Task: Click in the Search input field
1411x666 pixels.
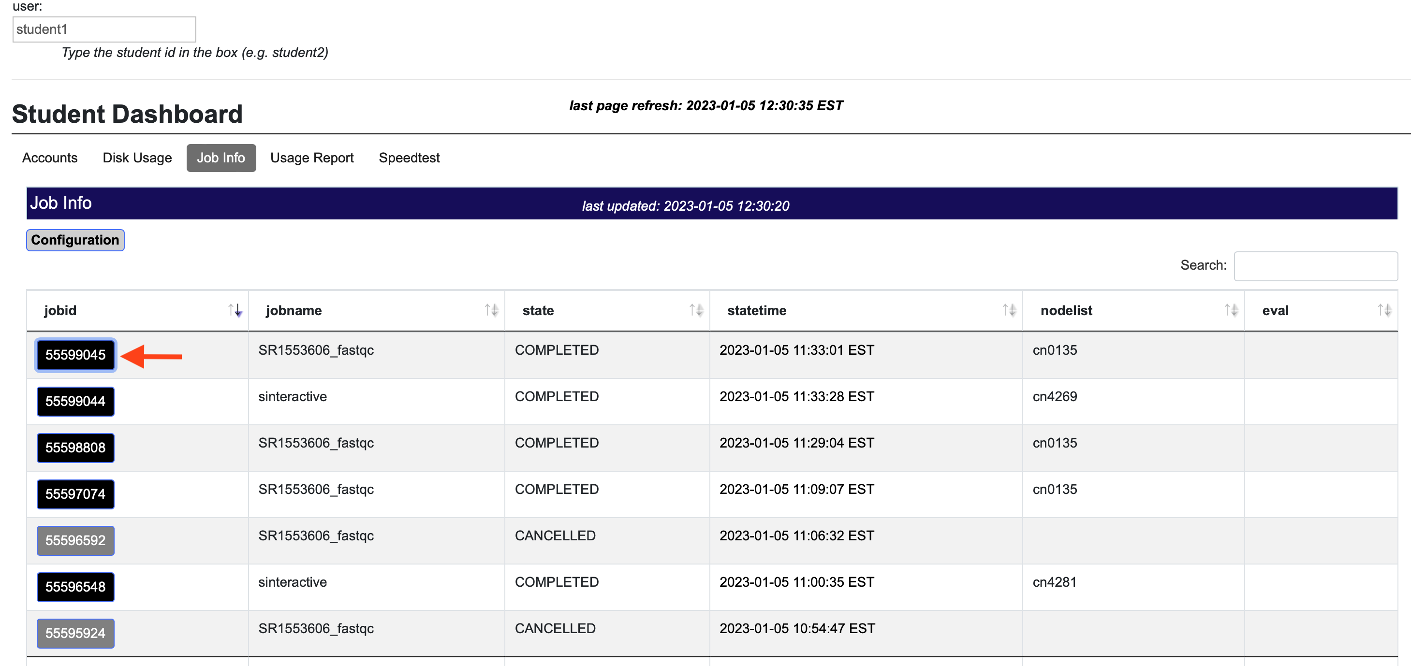Action: [1315, 266]
